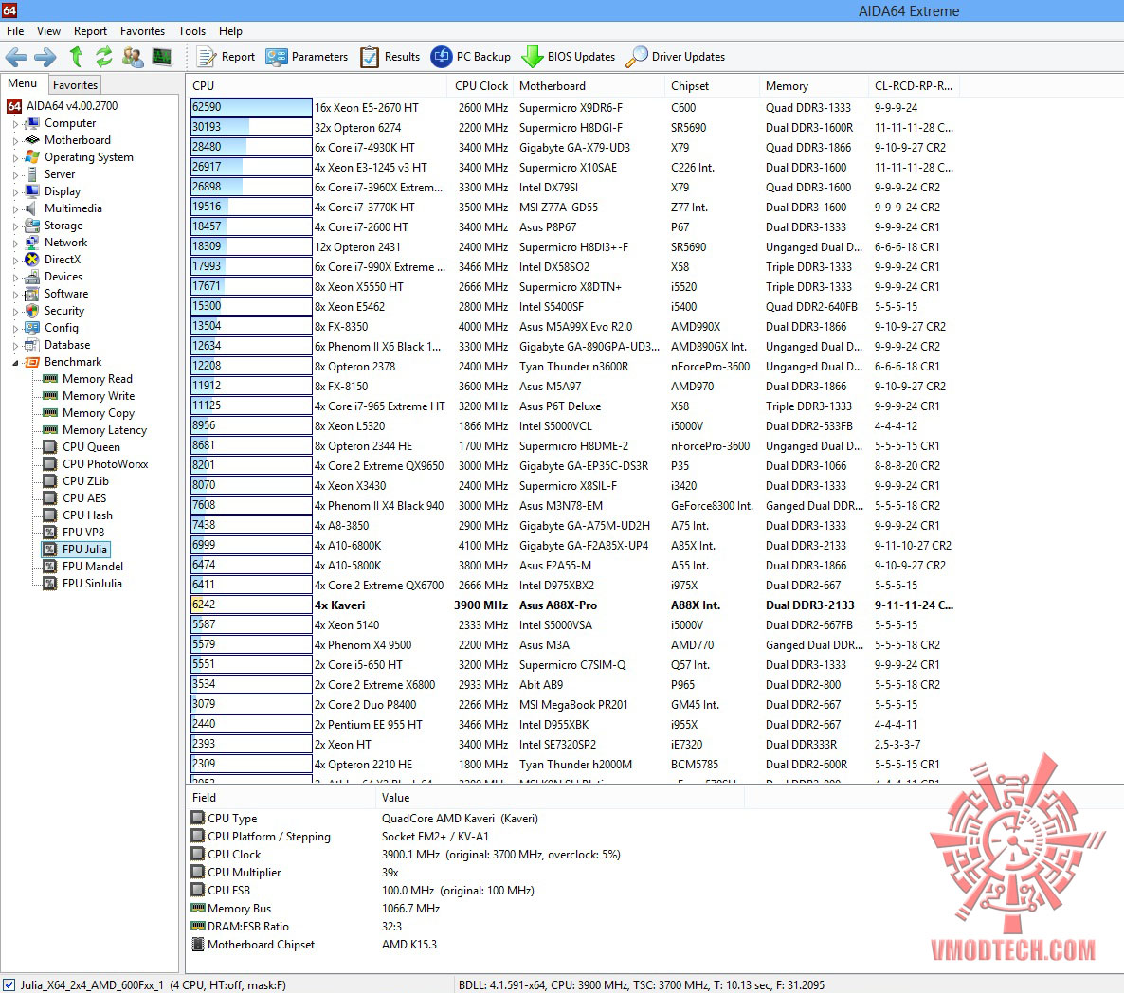Expand the Server tree node
The image size is (1124, 993).
click(15, 174)
